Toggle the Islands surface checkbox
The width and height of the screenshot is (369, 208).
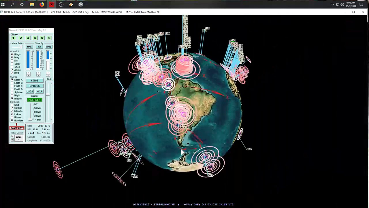[12, 111]
